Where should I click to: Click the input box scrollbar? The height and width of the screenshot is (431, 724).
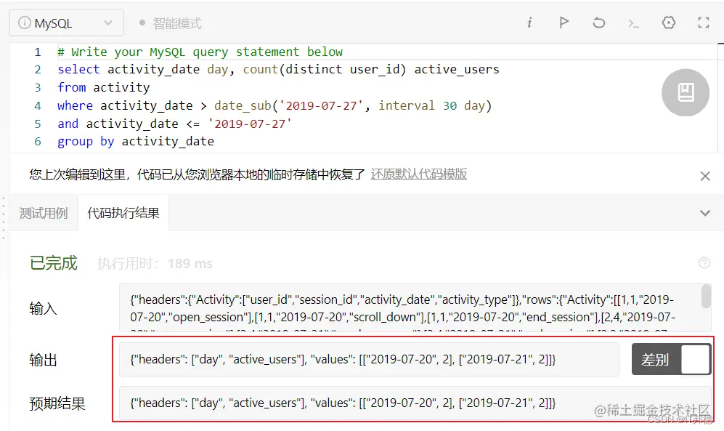pos(706,297)
